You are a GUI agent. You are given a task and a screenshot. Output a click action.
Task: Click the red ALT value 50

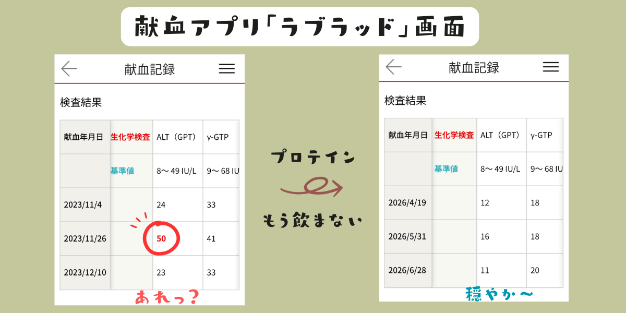click(x=162, y=238)
